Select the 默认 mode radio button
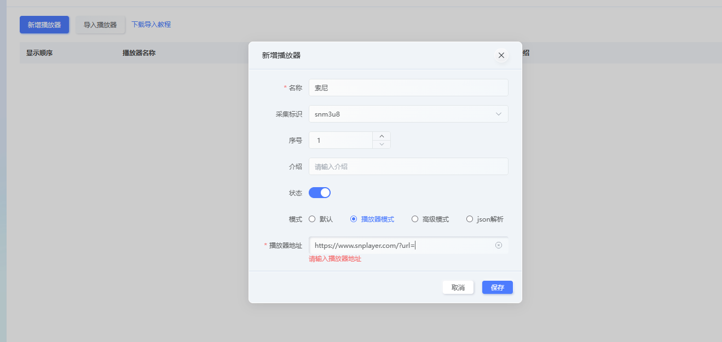The image size is (722, 342). (x=312, y=219)
